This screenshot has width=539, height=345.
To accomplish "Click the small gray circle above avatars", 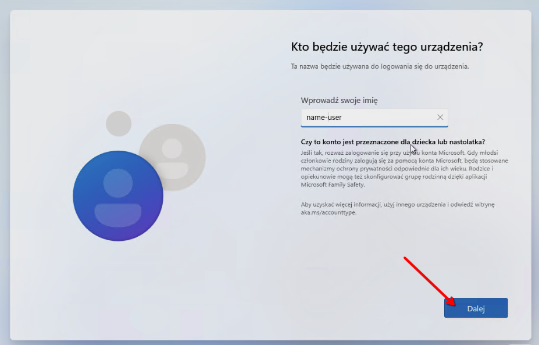I will point(119,123).
